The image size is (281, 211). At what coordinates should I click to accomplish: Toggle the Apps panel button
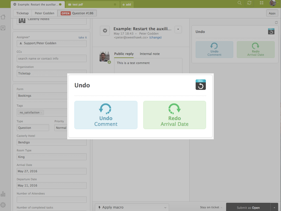[x=272, y=13]
